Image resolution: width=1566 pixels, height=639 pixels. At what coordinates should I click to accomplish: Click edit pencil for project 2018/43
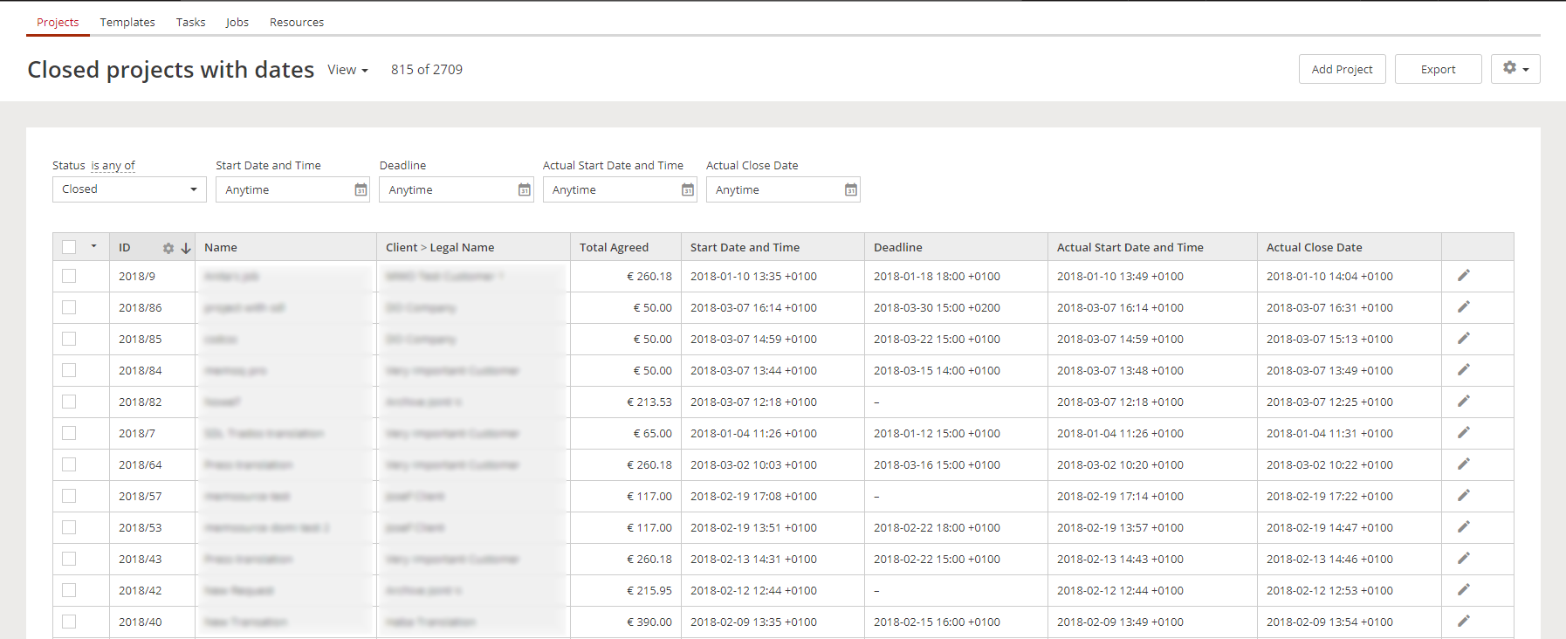tap(1464, 559)
